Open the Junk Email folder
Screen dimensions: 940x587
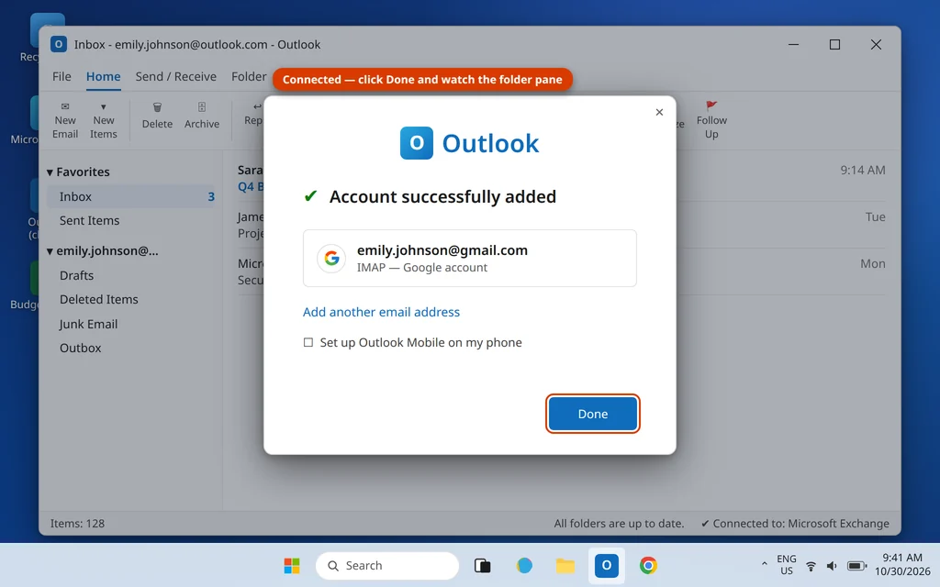point(88,324)
